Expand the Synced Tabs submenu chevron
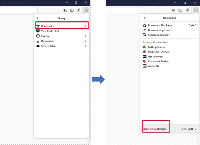 coord(86,46)
